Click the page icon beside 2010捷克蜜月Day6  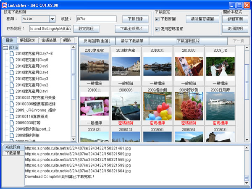pos(12,60)
